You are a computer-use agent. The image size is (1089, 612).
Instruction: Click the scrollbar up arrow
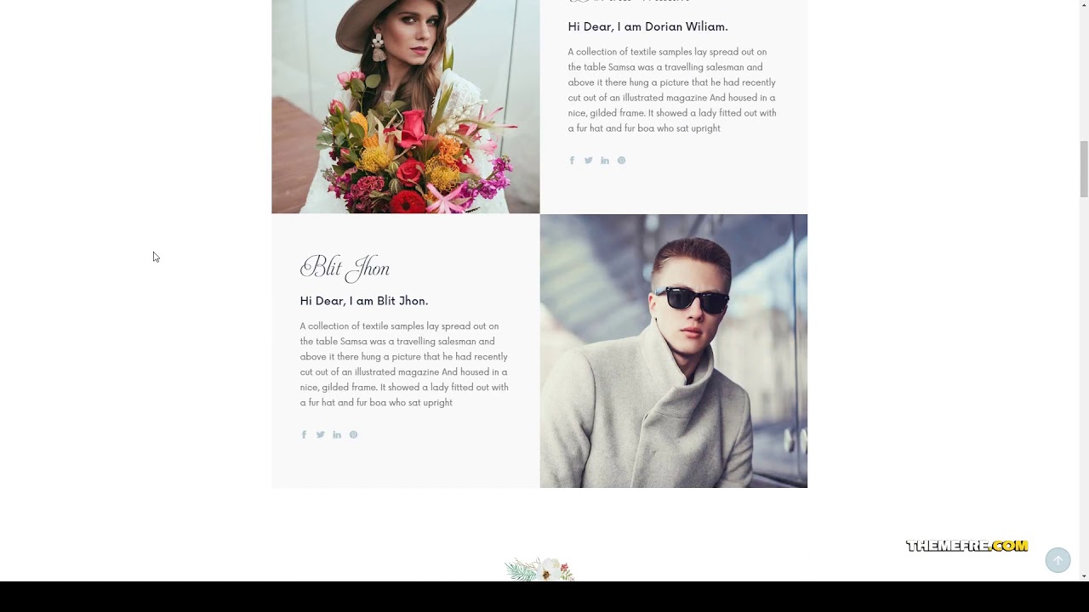tap(1084, 5)
